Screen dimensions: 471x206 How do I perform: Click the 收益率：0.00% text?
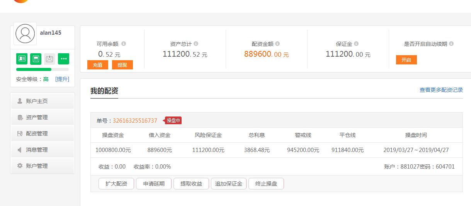tap(152, 167)
